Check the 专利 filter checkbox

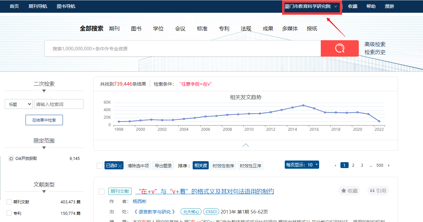click(x=9, y=213)
